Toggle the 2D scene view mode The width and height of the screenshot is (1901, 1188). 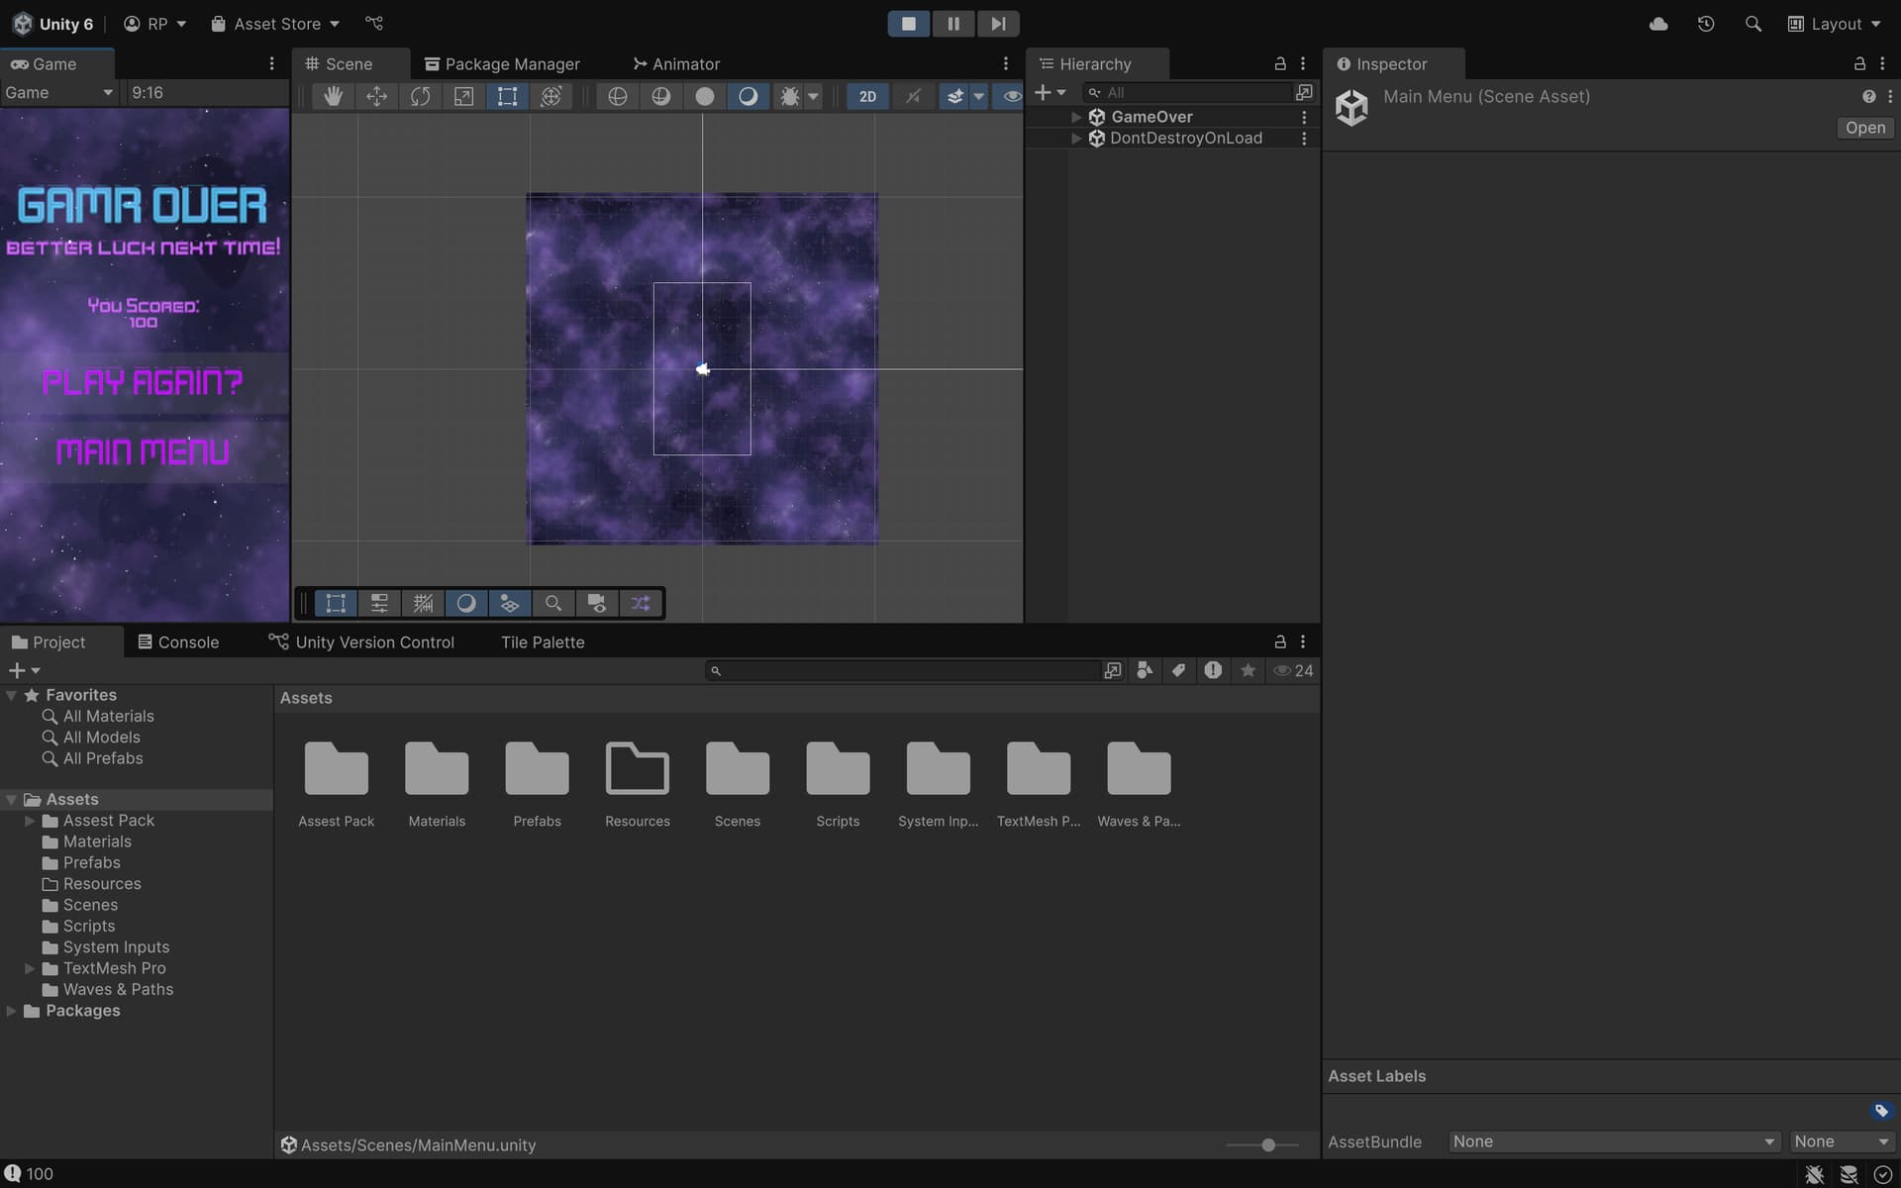click(x=867, y=96)
